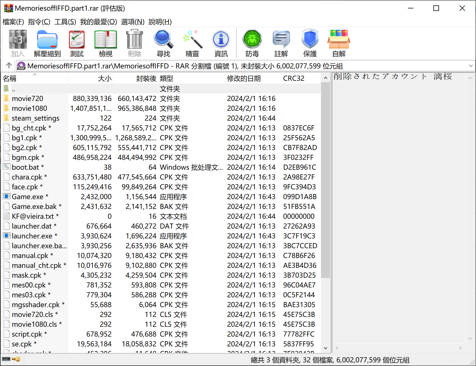Click the file list scroll down arrow
This screenshot has width=476, height=366.
coord(325,348)
